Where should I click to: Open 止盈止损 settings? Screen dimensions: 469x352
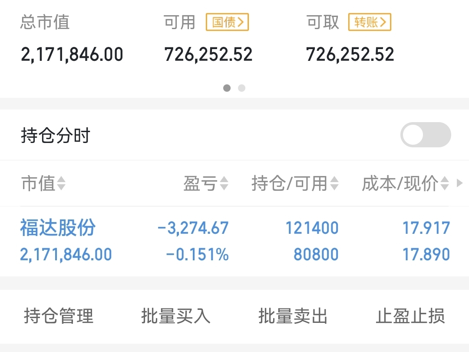click(410, 316)
